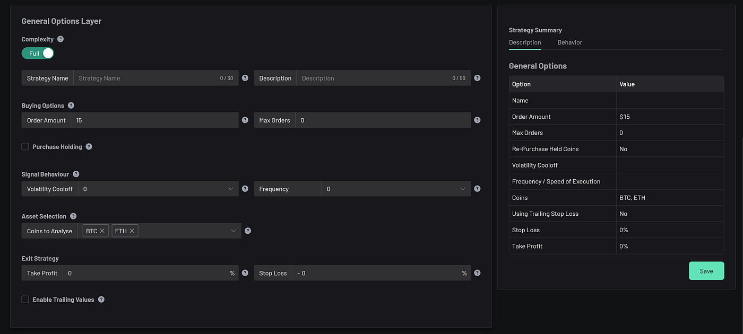The height and width of the screenshot is (334, 743).
Task: Click the Save button
Action: [x=706, y=271]
